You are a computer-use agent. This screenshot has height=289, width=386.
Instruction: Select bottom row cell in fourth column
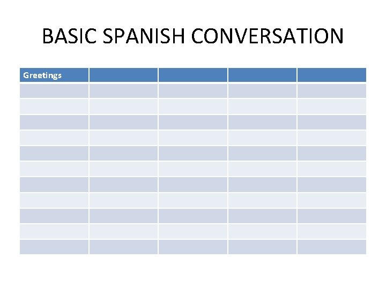pyautogui.click(x=262, y=247)
